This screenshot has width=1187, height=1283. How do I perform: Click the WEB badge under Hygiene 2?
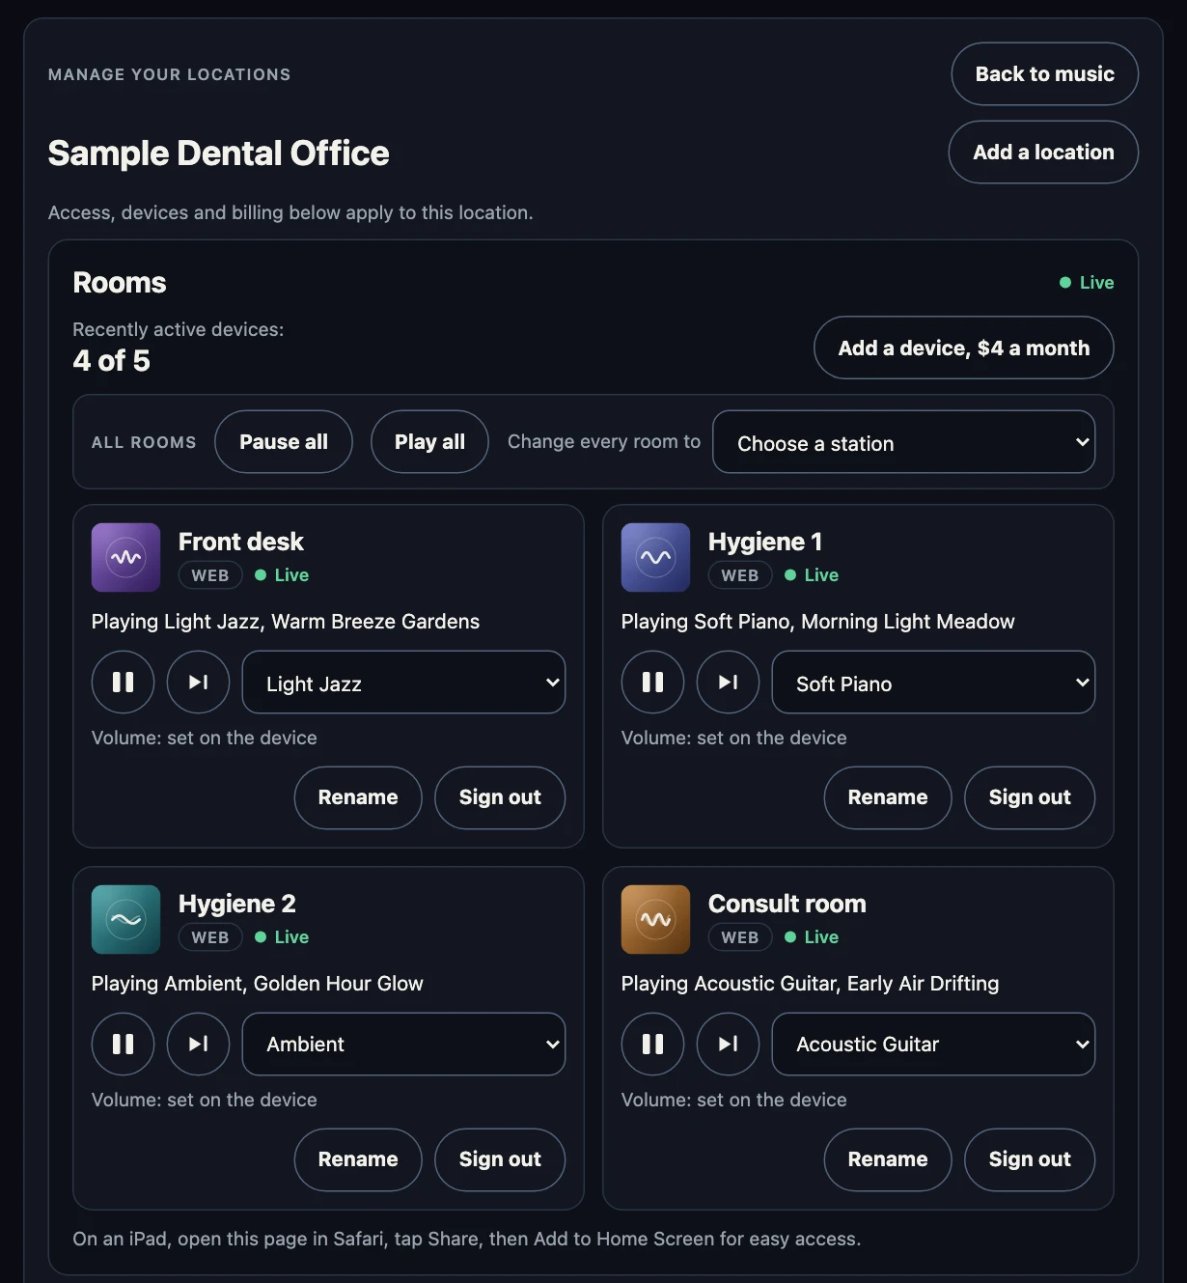[x=210, y=937]
